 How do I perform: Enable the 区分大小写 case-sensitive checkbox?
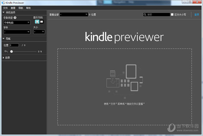click(172, 14)
